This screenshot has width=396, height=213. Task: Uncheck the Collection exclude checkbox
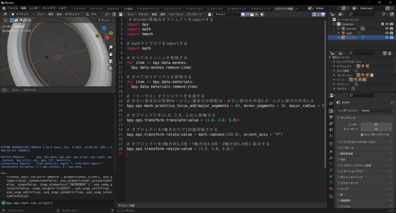pos(382,24)
